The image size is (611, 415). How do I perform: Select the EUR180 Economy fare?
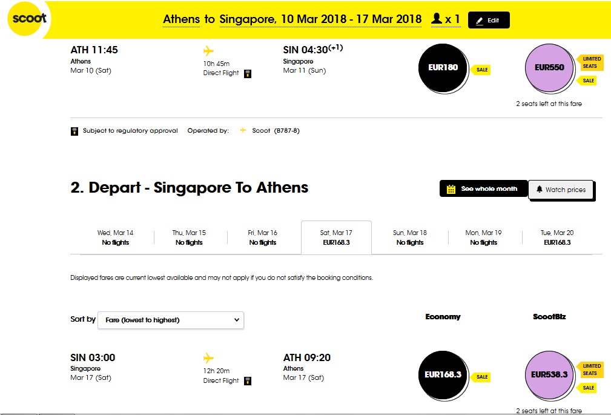click(443, 68)
